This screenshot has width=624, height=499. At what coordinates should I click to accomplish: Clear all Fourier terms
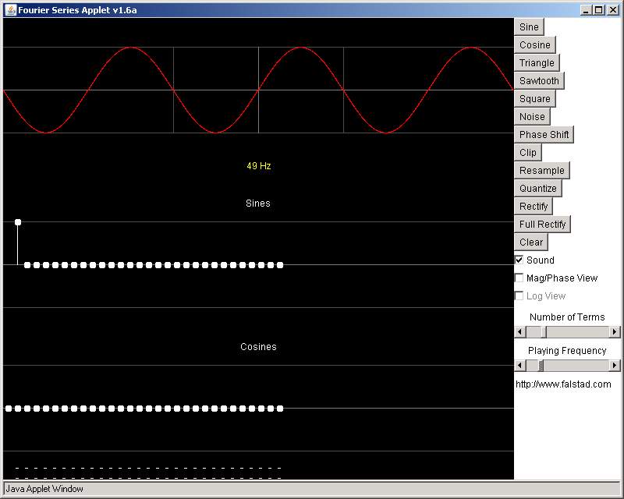point(530,242)
